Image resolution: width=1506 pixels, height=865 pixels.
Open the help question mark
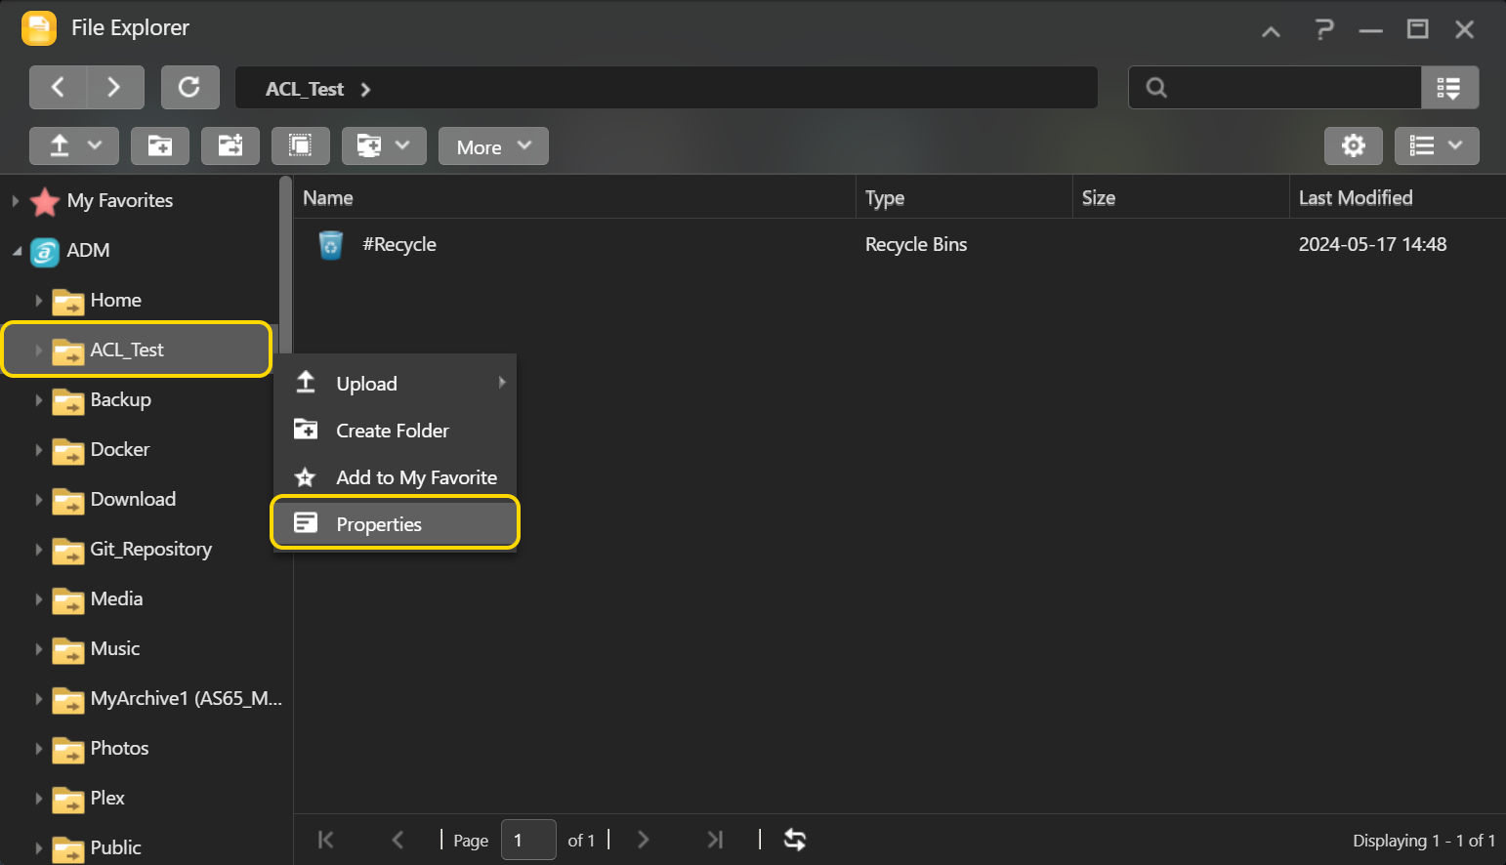click(x=1323, y=30)
